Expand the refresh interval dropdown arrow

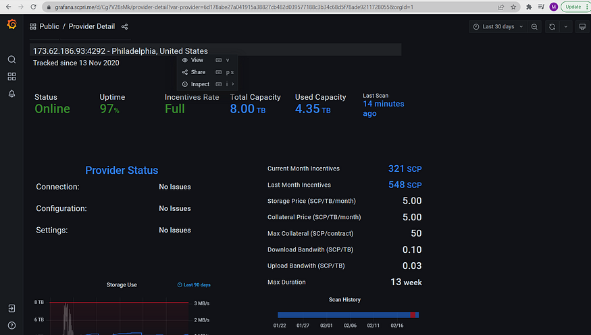coord(566,27)
